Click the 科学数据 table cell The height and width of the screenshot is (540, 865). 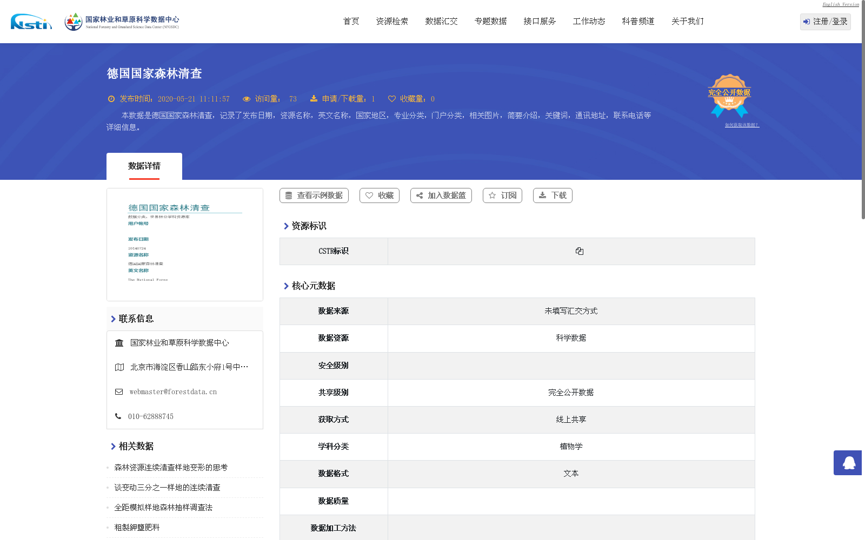[571, 338]
